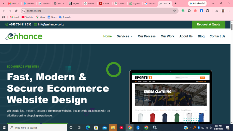Open the News bookmark
Viewport: 233px width, 131px height.
(x=52, y=17)
